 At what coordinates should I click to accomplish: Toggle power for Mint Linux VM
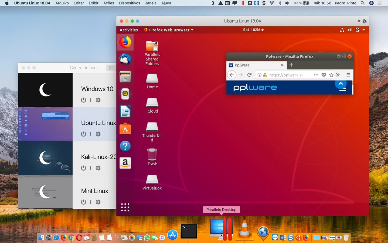point(84,202)
